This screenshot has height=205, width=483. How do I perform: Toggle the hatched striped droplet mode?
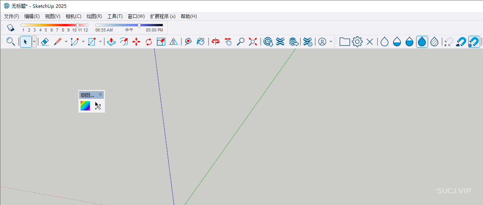434,42
